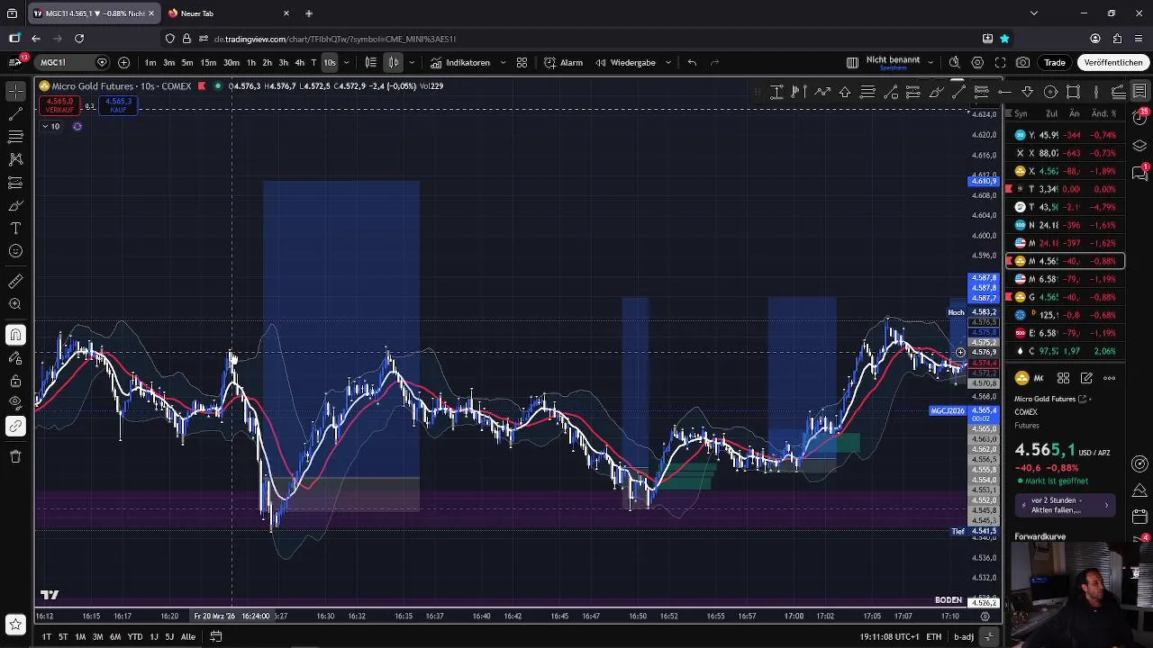Select the crosshair cursor tool

(15, 92)
